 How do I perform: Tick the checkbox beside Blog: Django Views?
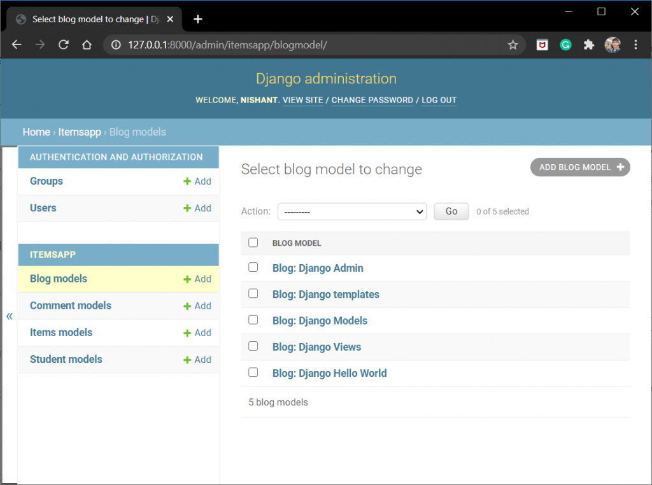pyautogui.click(x=253, y=346)
